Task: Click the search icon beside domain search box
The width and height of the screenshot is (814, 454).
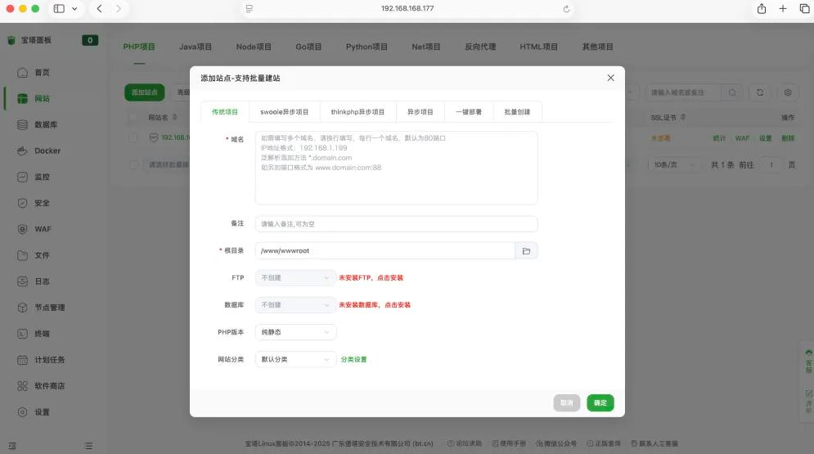Action: point(732,92)
